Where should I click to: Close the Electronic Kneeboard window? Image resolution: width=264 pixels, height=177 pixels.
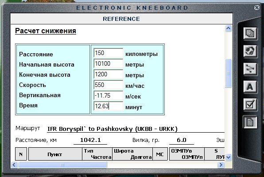click(x=257, y=8)
